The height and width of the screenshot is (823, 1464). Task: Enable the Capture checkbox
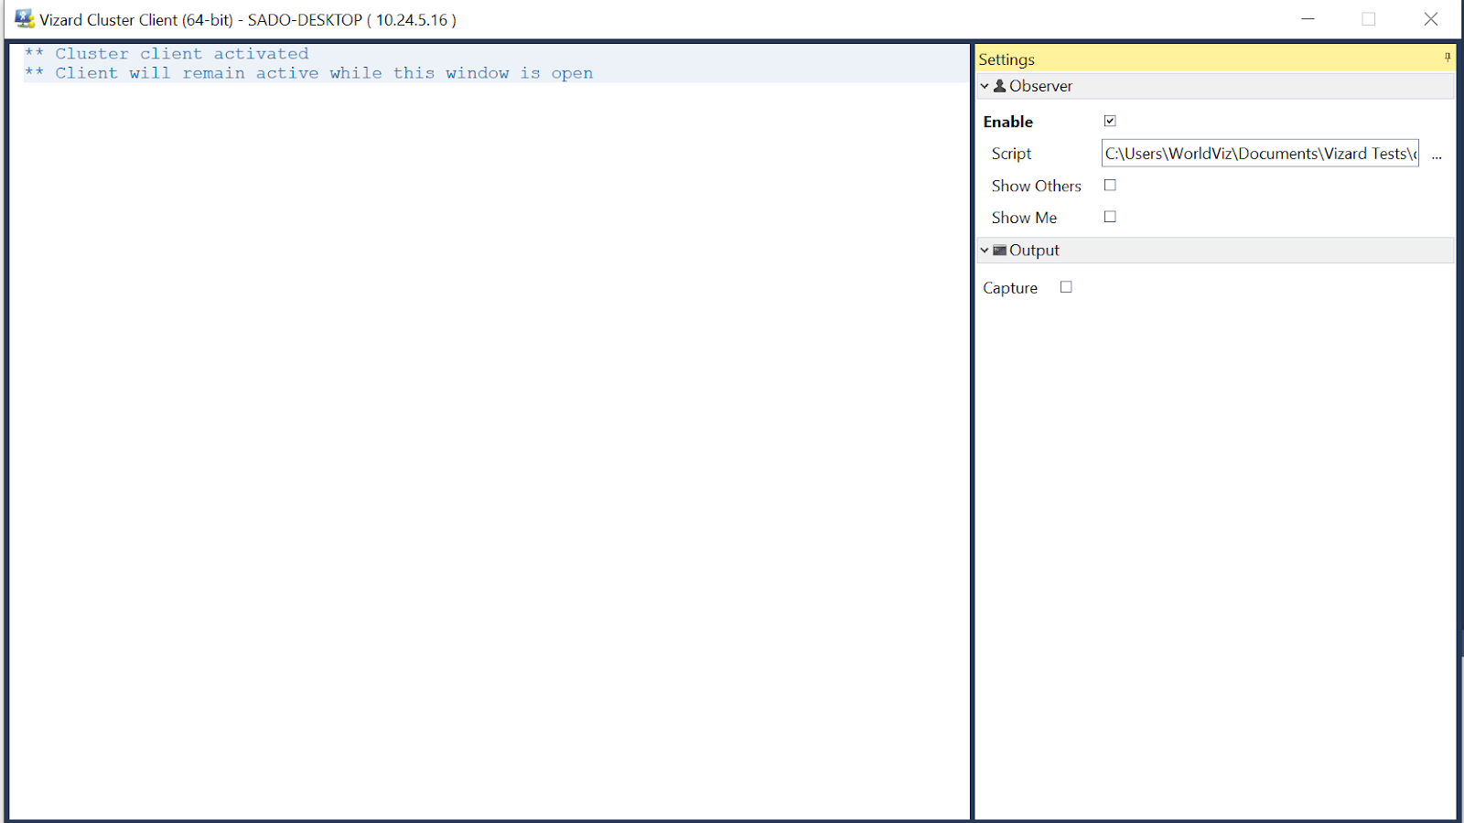(x=1066, y=287)
